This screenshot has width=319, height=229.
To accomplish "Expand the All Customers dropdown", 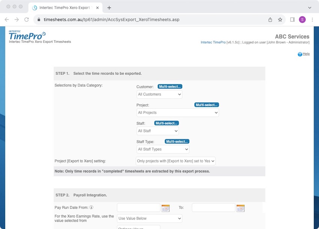I will (x=159, y=94).
